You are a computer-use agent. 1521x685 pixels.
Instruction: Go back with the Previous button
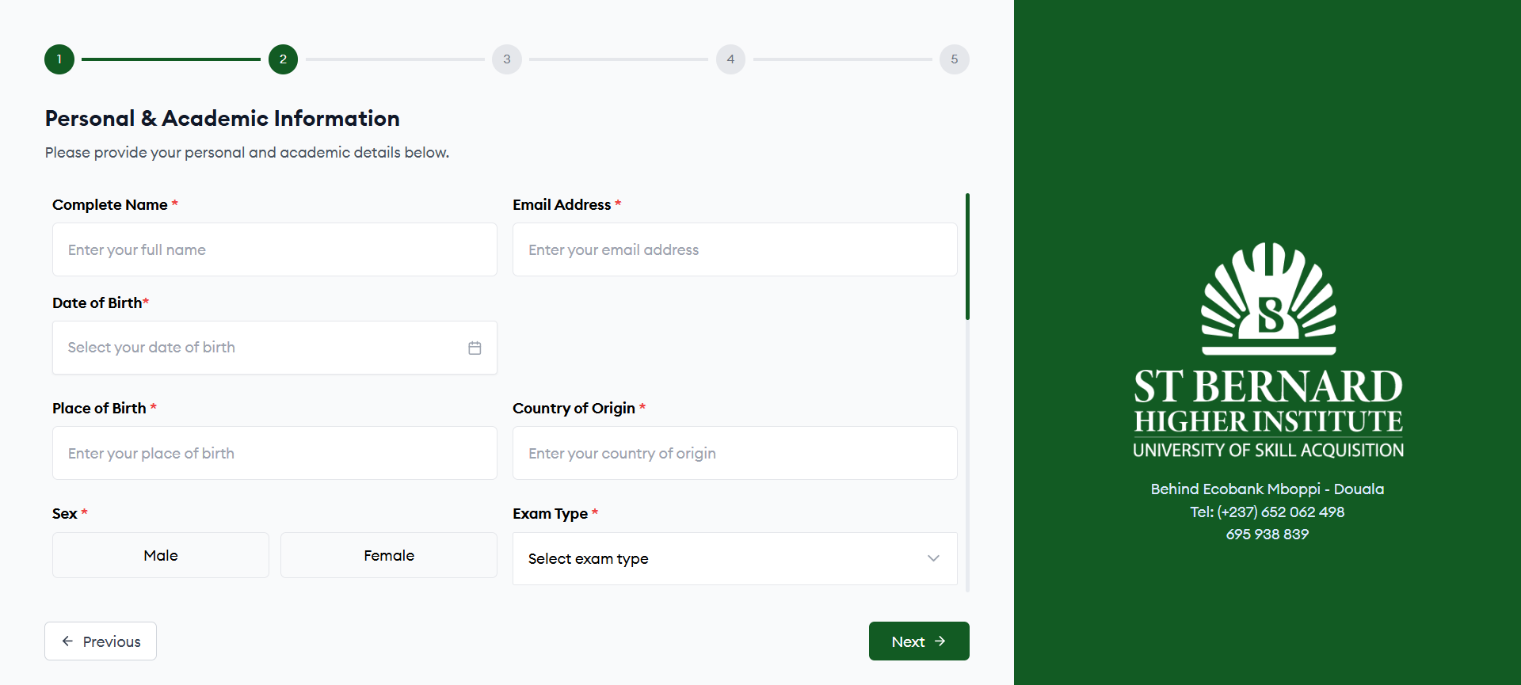[x=101, y=641]
